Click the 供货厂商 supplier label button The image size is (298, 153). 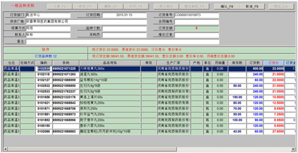click(15, 22)
